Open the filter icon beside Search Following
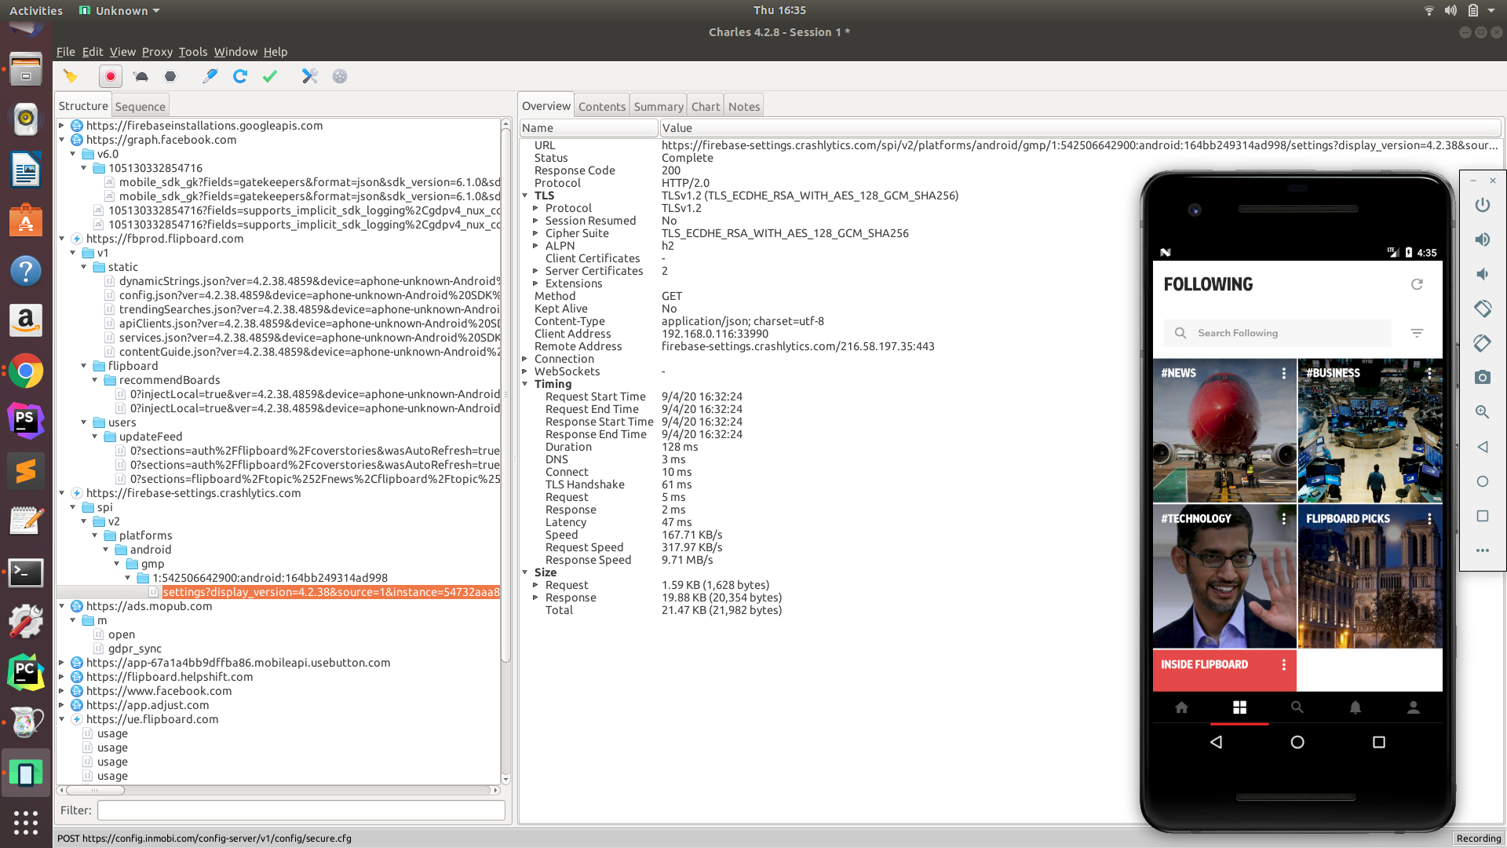 pos(1417,333)
